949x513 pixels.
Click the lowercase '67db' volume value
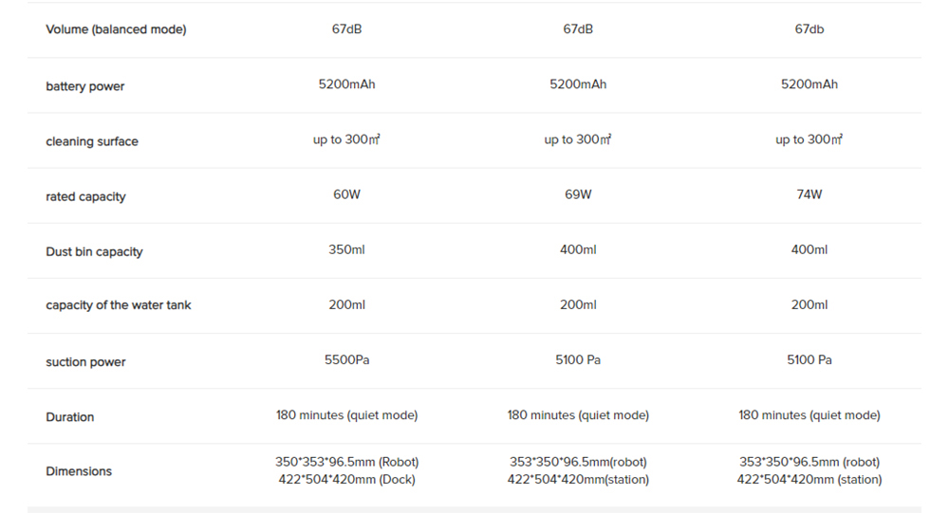[x=809, y=29]
